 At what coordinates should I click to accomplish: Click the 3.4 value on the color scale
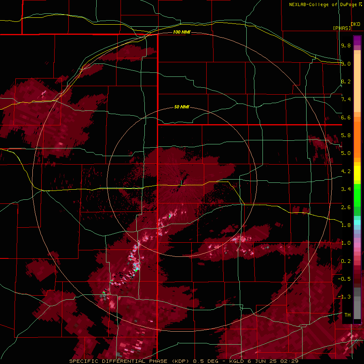[346, 189]
